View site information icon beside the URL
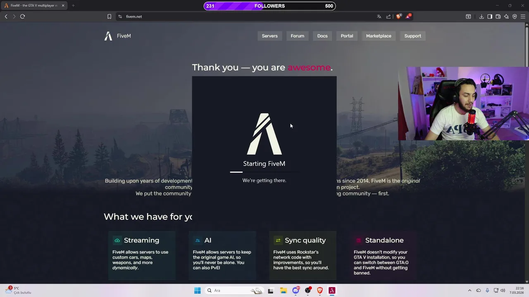The width and height of the screenshot is (529, 297). click(120, 16)
